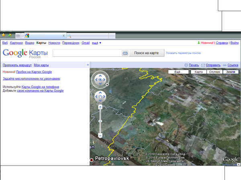The image size is (241, 180).
Task: Open the Переводчик link
Action: 71,43
